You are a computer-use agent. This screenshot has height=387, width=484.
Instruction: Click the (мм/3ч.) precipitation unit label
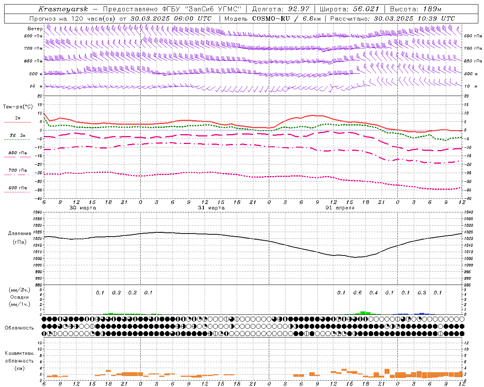pos(20,290)
